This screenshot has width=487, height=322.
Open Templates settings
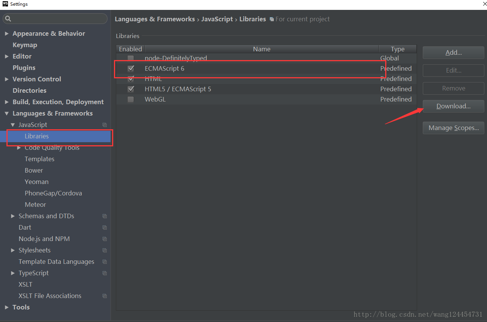point(40,159)
